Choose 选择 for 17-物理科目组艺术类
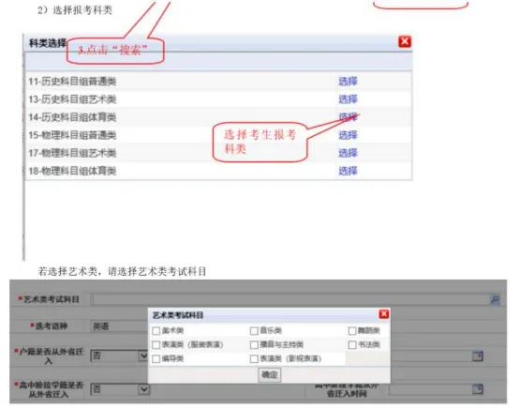520x409 pixels. coord(348,153)
